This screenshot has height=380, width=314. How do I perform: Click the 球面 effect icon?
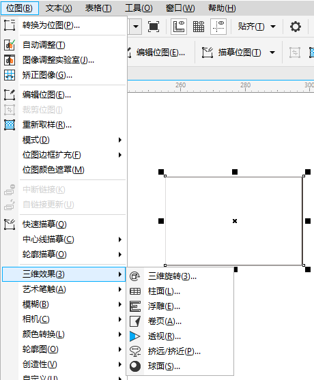point(134,366)
